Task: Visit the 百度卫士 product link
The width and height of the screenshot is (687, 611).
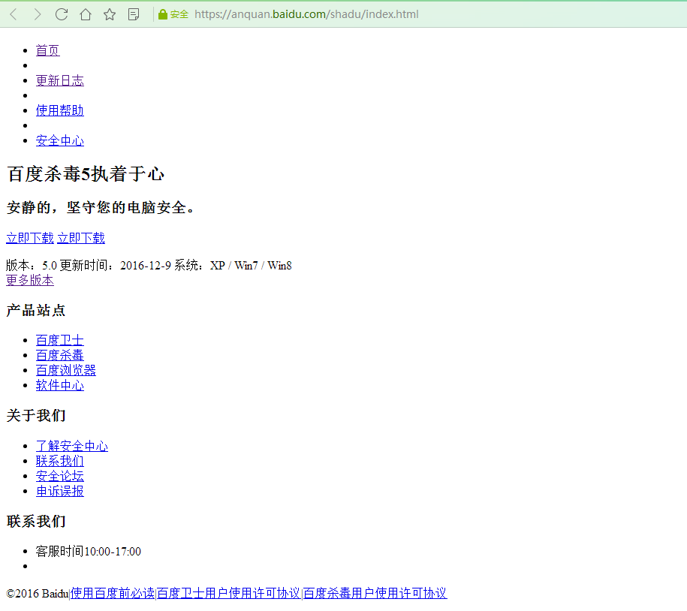Action: click(59, 340)
